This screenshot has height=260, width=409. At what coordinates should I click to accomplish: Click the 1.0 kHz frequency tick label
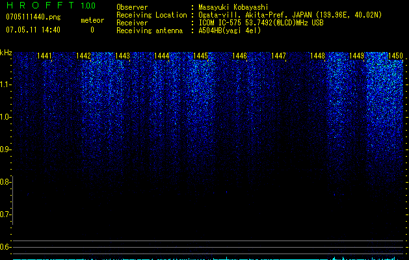(x=5, y=117)
